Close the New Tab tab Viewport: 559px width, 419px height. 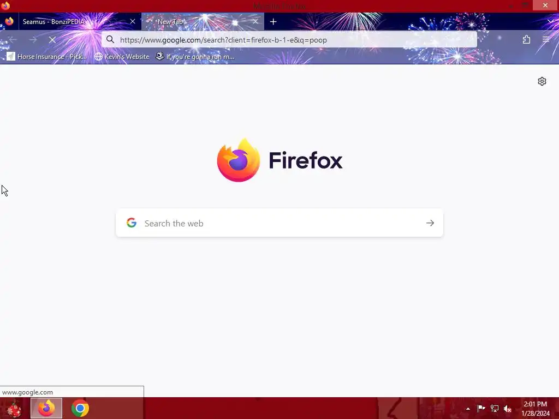coord(255,21)
